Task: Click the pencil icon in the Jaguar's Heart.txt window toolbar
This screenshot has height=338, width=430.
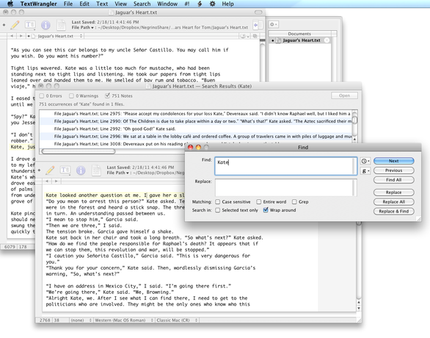Action: coord(15,25)
